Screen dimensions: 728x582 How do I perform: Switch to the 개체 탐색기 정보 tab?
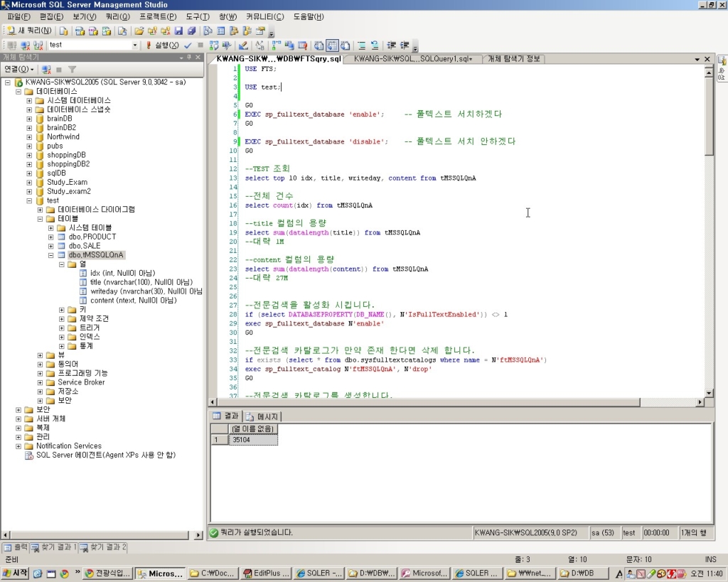click(513, 59)
